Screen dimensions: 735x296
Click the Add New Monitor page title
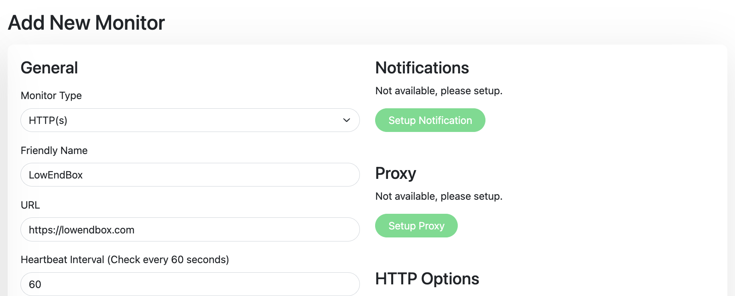pos(86,22)
